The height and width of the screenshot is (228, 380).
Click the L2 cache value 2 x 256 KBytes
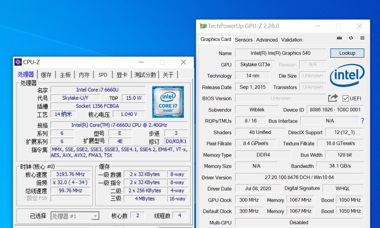click(x=145, y=191)
